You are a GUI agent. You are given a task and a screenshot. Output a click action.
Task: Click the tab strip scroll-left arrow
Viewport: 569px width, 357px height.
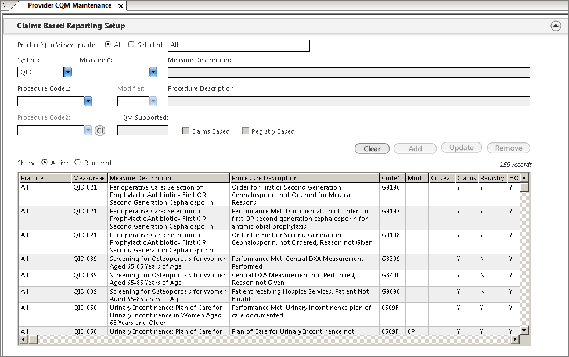(3, 5)
